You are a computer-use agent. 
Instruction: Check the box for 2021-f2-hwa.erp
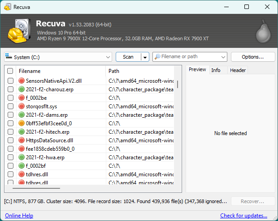coord(10,157)
